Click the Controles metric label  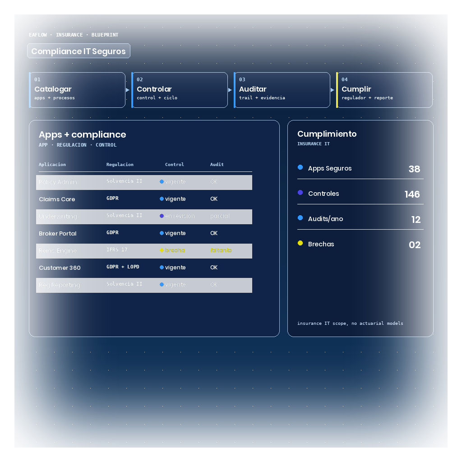tap(323, 194)
